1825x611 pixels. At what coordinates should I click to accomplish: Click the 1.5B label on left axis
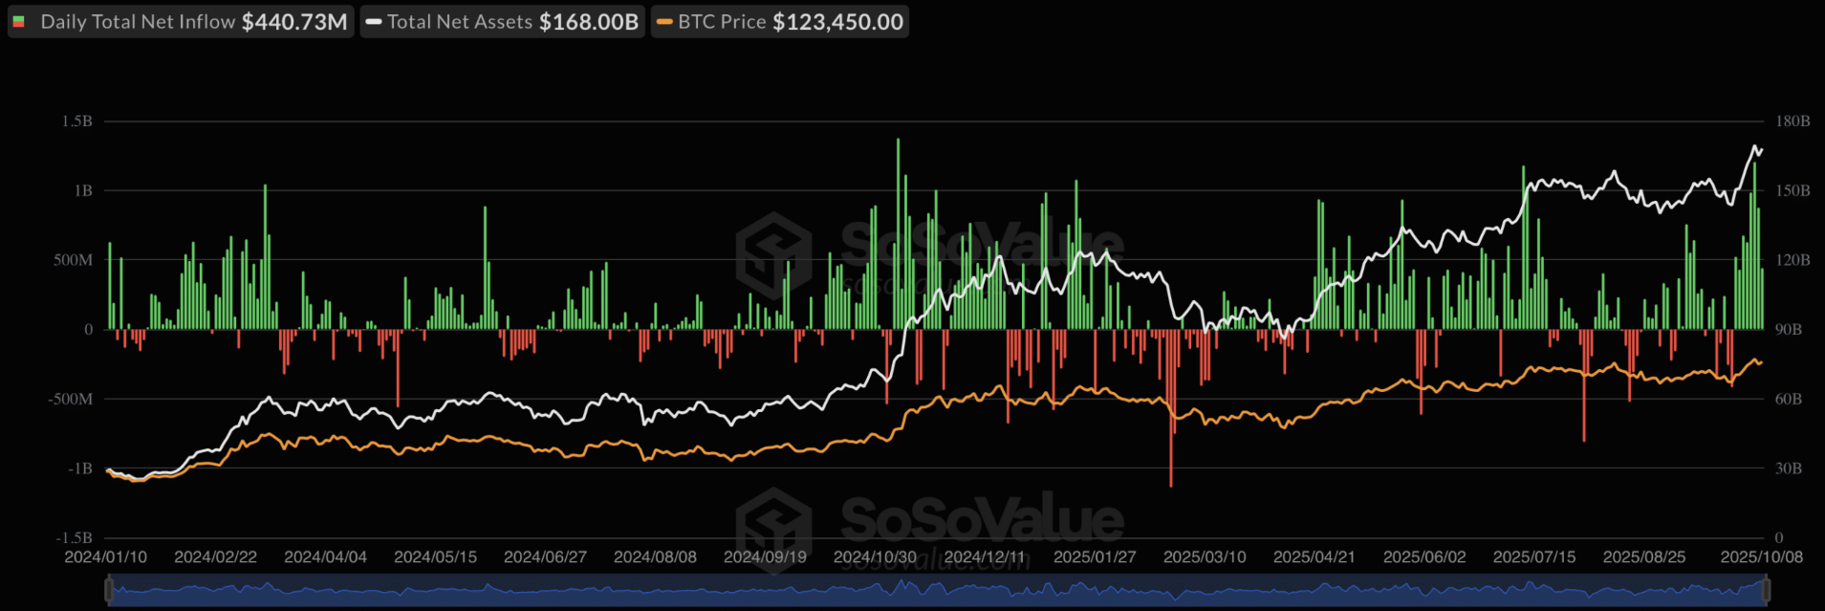pos(77,121)
